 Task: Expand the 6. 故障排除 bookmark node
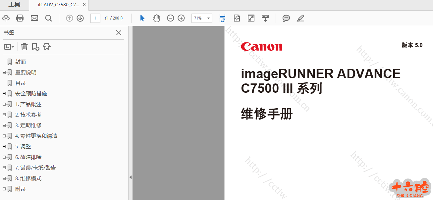point(4,157)
